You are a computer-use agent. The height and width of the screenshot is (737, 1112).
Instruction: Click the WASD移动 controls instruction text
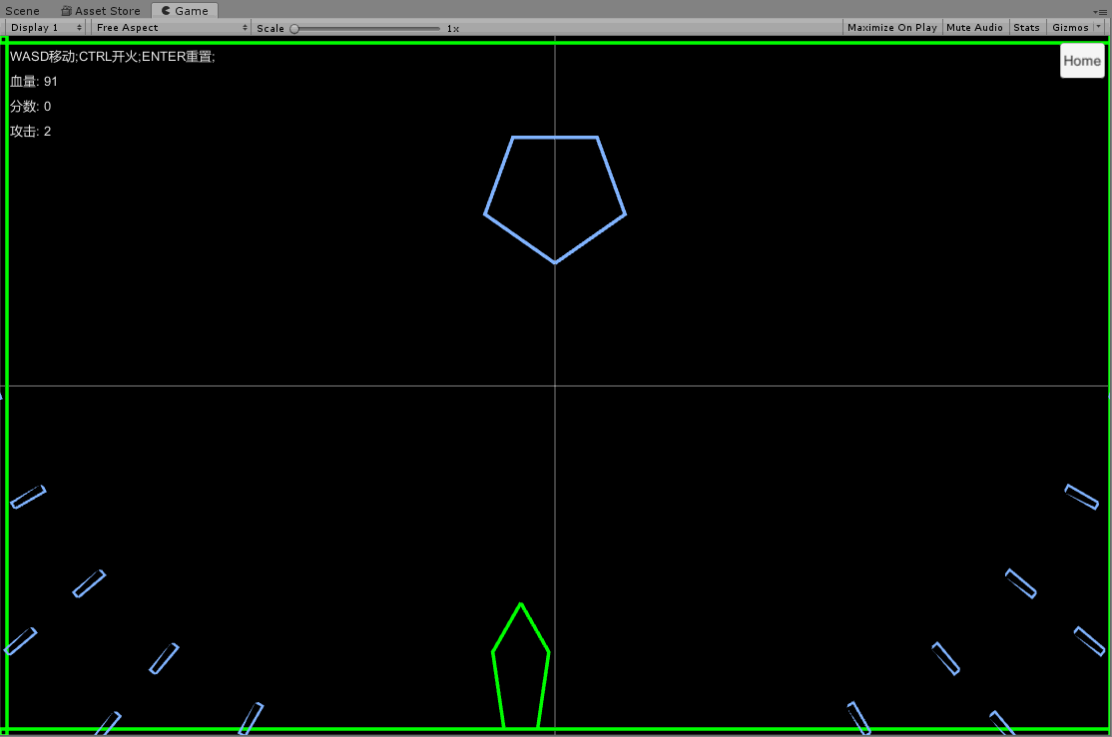(x=112, y=57)
